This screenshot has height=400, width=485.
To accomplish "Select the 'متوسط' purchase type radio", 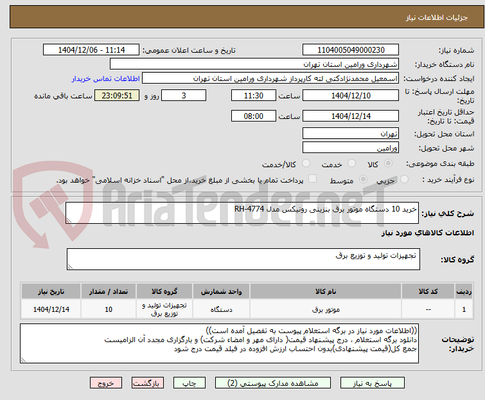I will coord(363,179).
